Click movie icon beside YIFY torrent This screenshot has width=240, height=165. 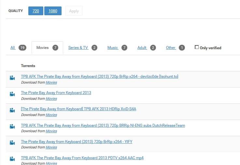click(12, 143)
